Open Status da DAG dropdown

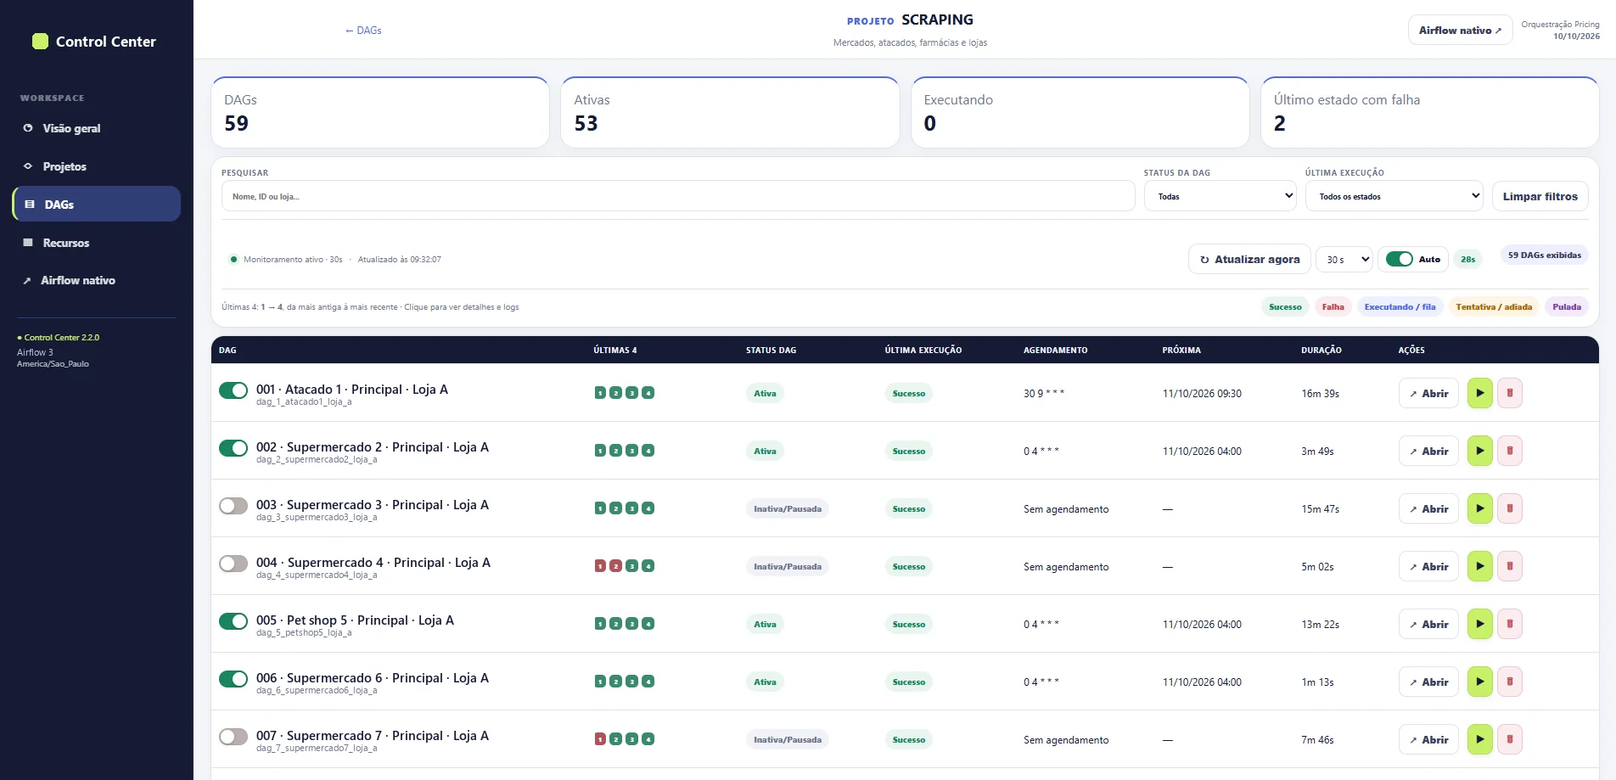(1220, 196)
